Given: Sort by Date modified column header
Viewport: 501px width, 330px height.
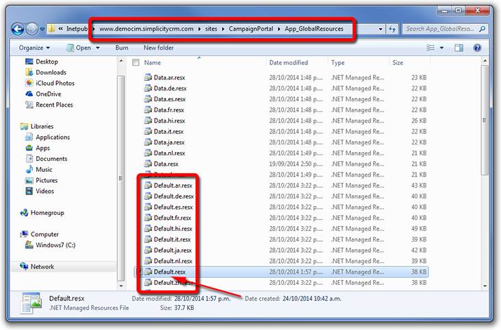Looking at the screenshot, I should (289, 63).
